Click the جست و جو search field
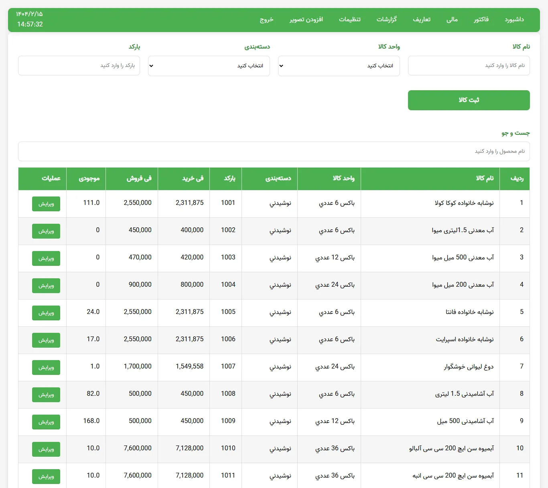This screenshot has height=488, width=548. 274,151
